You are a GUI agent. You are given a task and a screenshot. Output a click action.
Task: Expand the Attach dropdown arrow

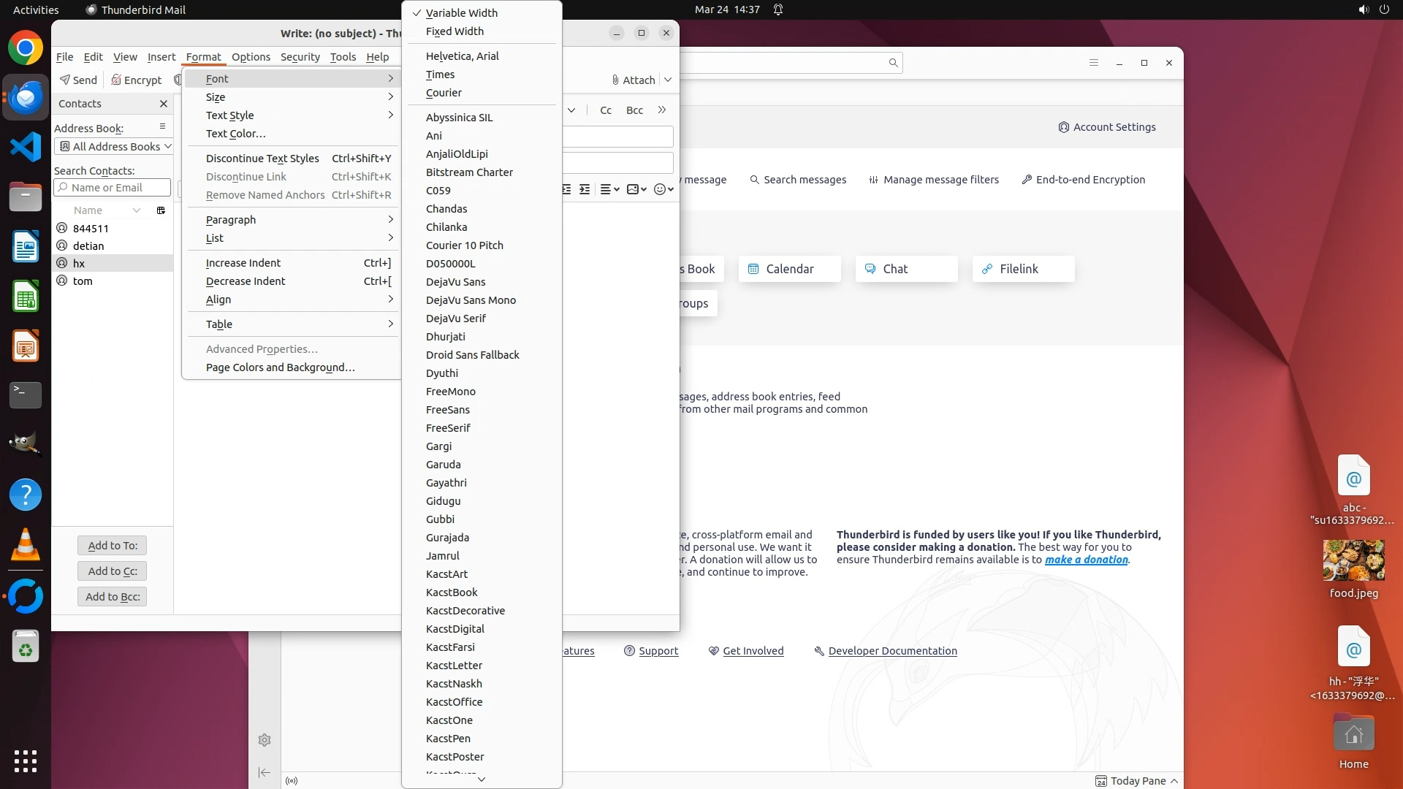click(x=668, y=80)
